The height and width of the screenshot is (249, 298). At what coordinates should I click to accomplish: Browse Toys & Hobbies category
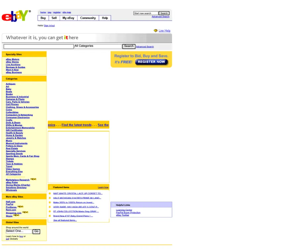(14, 164)
